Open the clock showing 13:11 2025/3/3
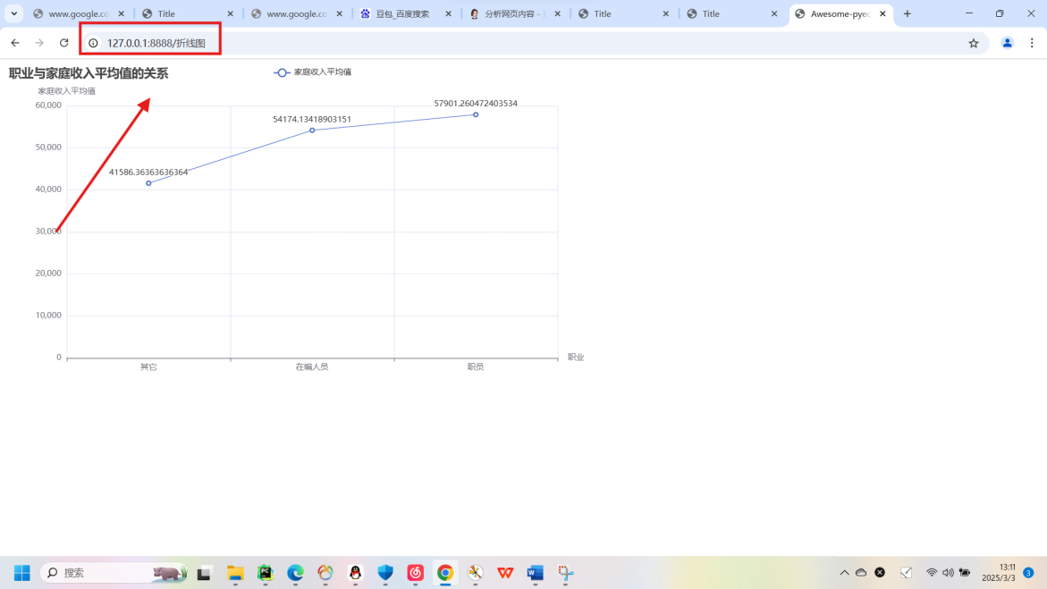This screenshot has width=1047, height=589. pos(998,572)
